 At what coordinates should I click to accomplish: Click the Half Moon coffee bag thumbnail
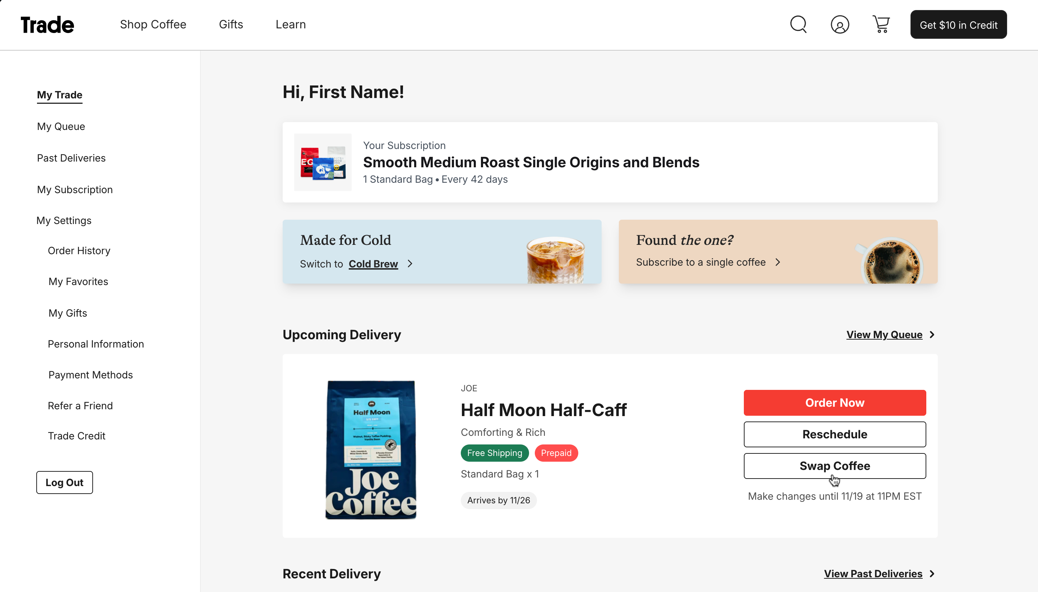coord(371,449)
